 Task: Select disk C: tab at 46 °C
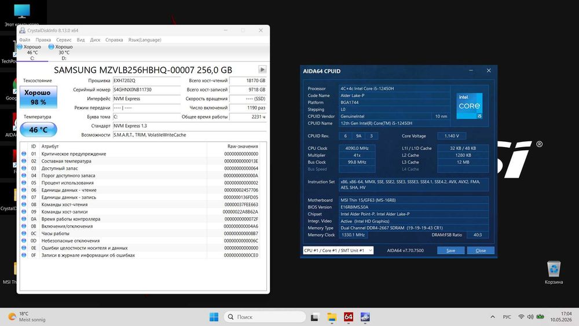32,53
